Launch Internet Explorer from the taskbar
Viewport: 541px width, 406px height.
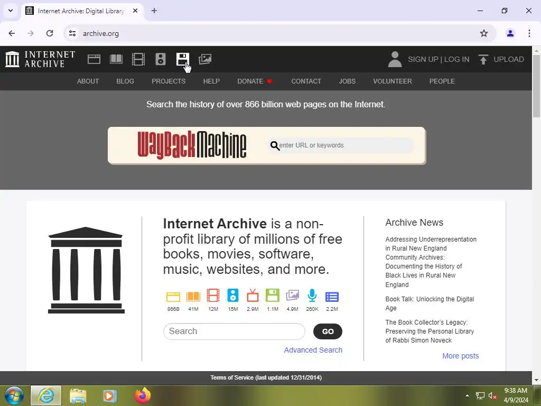tap(46, 395)
